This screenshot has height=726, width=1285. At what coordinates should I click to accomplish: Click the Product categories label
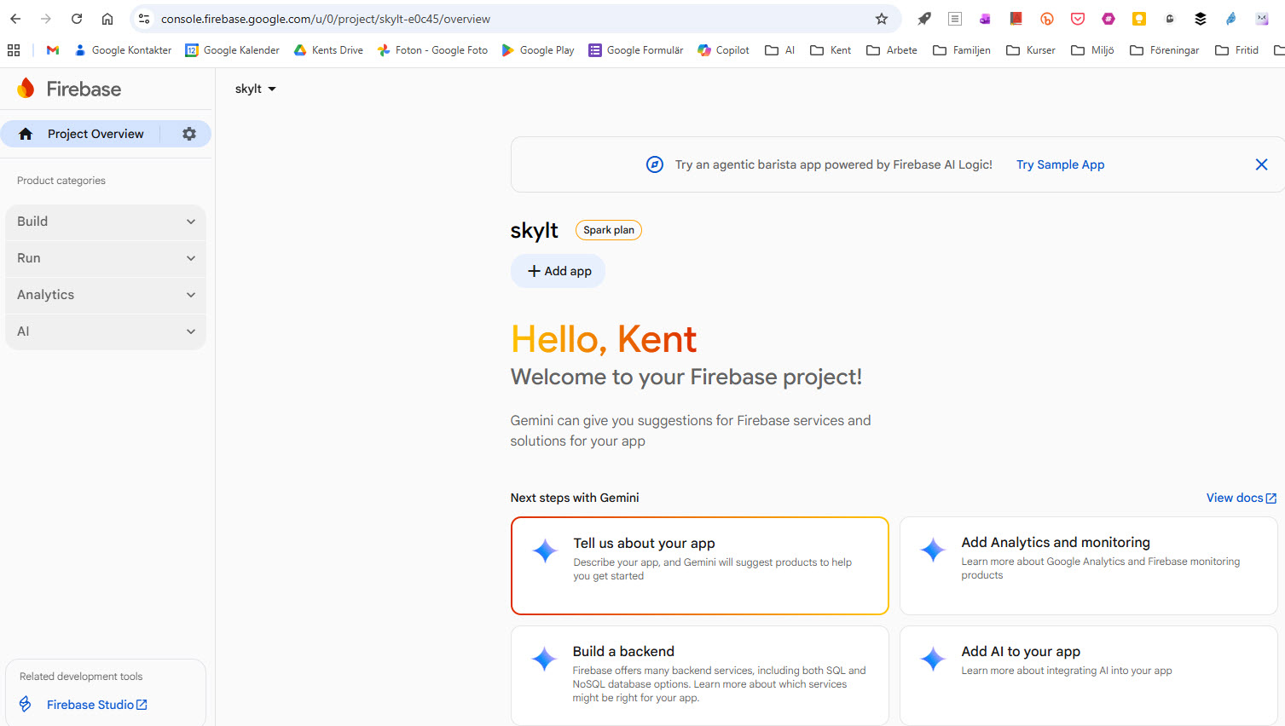tap(61, 181)
